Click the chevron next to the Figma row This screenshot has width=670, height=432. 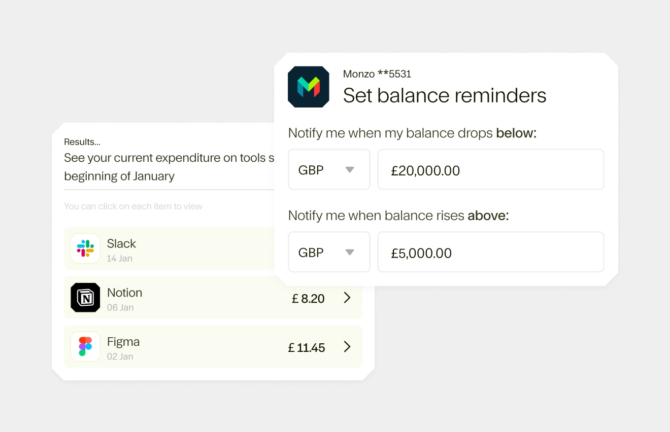coord(347,347)
